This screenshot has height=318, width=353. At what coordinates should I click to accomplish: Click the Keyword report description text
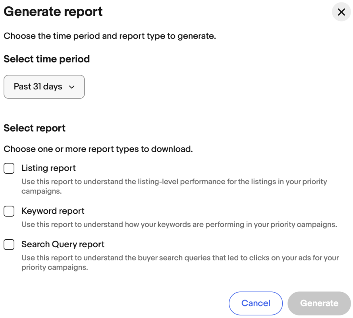[179, 225]
